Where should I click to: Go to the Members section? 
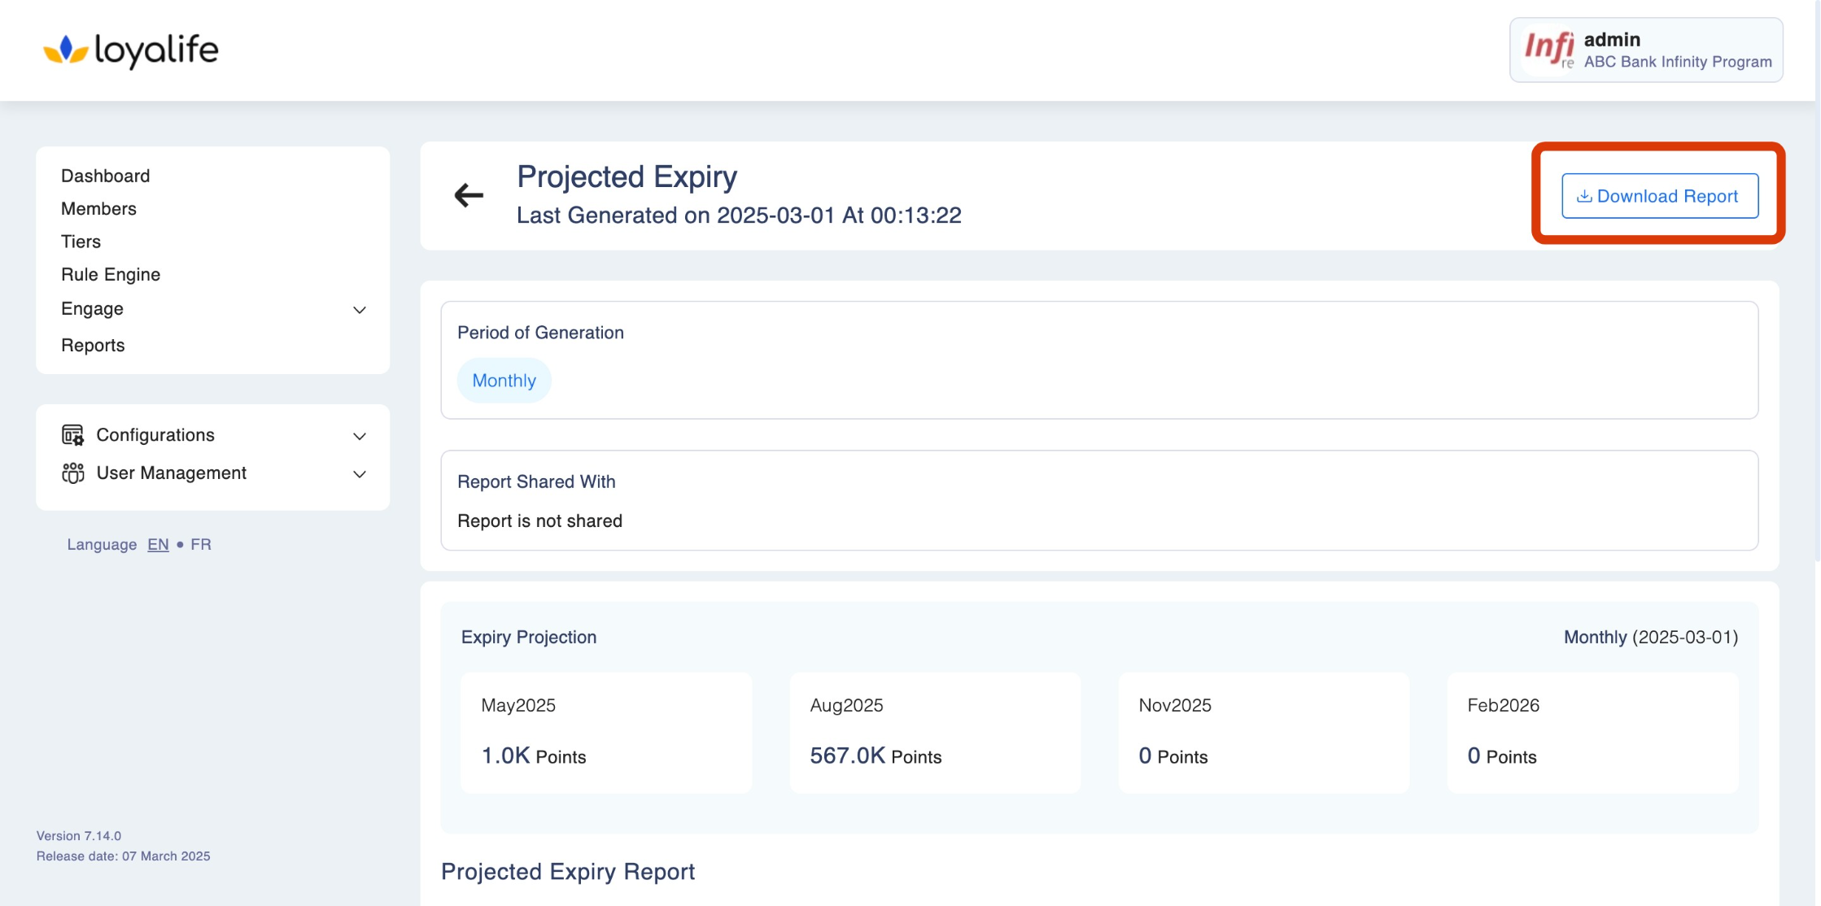[98, 208]
